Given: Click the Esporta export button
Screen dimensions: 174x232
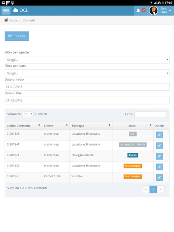Looking at the screenshot, I should pyautogui.click(x=17, y=36).
